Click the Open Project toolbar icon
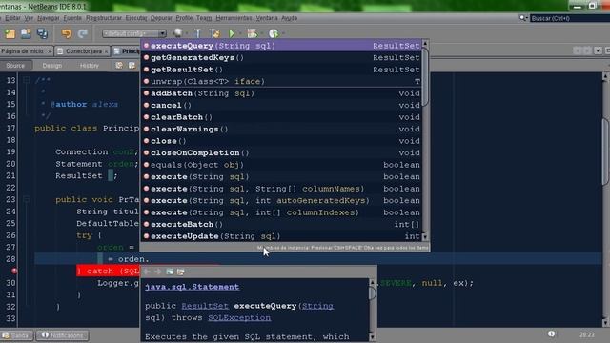Viewport: 610px width, 343px height. (26, 34)
